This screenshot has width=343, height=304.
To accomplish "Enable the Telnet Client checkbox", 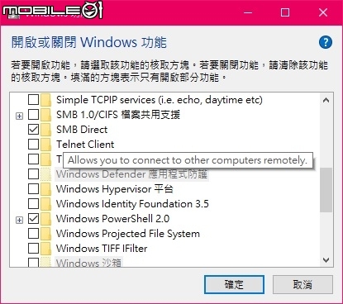I will (x=33, y=144).
